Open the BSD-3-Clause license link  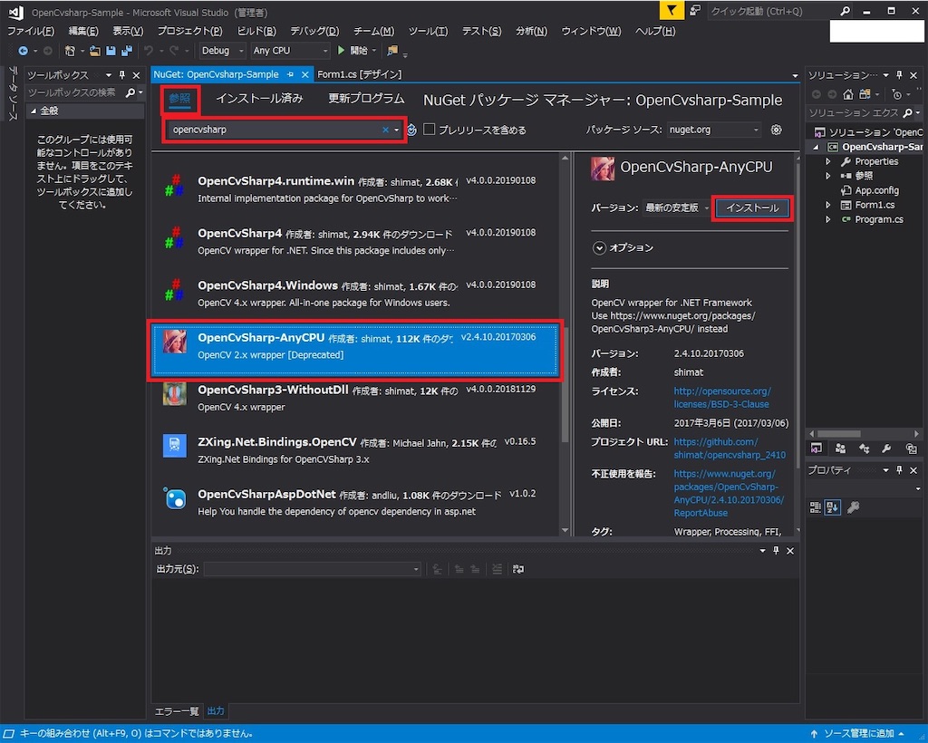[722, 398]
